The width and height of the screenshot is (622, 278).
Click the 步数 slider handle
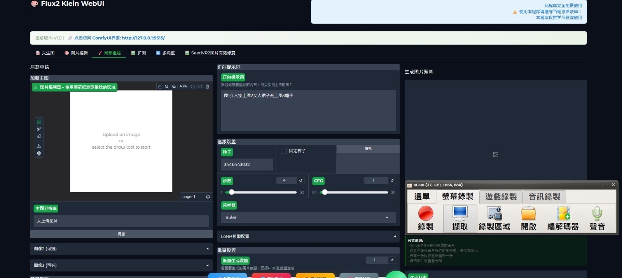coord(232,192)
